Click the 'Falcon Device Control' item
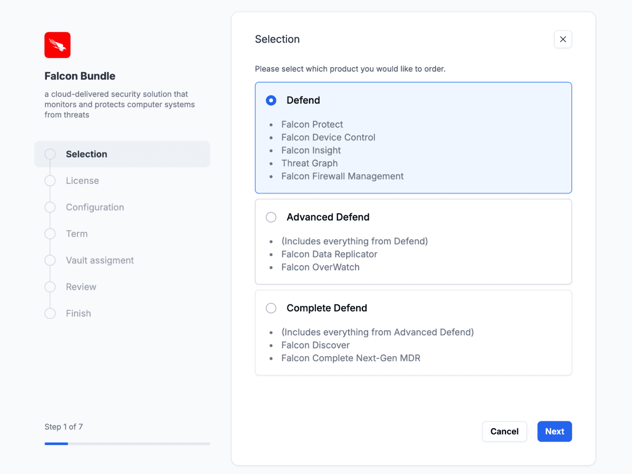632x474 pixels. 329,137
